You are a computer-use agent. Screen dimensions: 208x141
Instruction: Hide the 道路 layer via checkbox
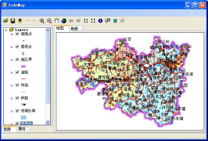coord(17,72)
